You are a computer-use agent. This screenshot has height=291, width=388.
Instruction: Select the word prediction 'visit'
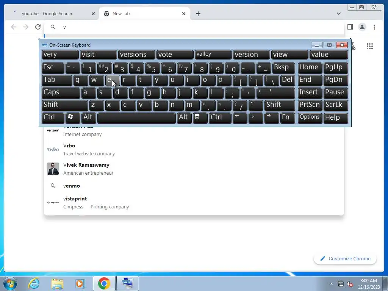[x=98, y=55]
